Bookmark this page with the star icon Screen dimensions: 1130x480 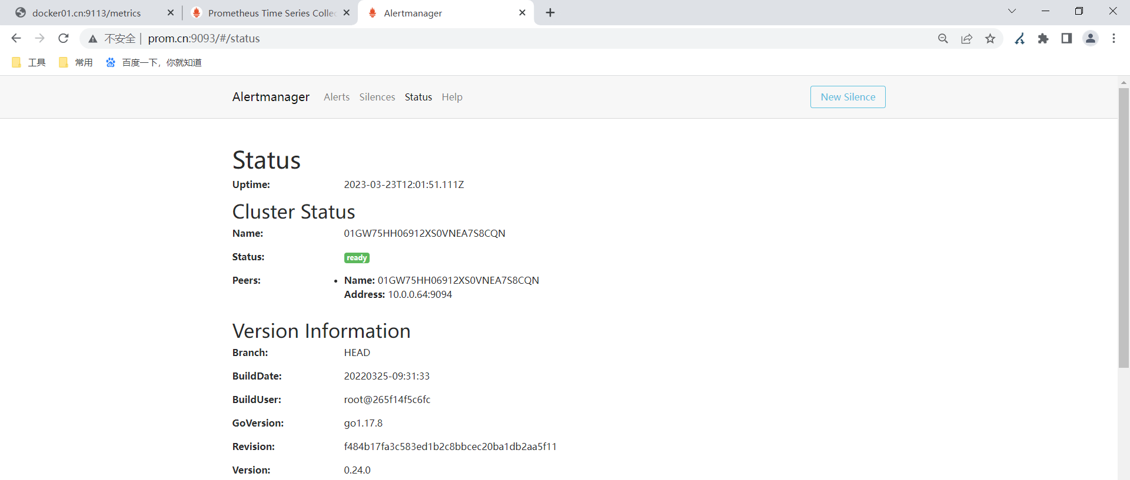[990, 39]
